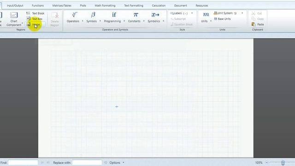Click the Base Units button
295x166 pixels.
click(222, 19)
